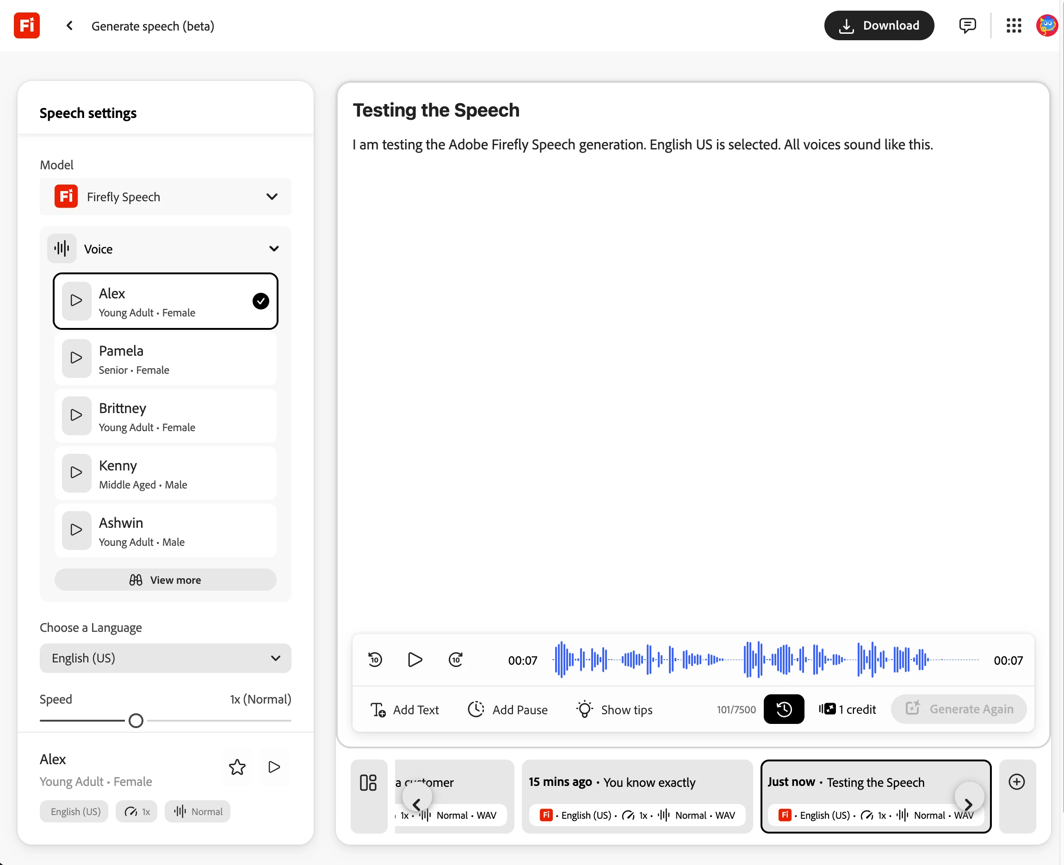Click the rewind 10 seconds icon
The width and height of the screenshot is (1064, 865).
click(375, 660)
